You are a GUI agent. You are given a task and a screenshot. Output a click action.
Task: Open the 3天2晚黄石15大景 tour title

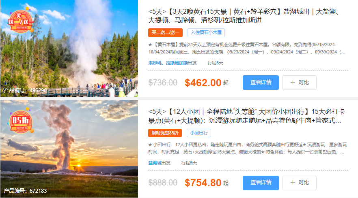point(244,16)
